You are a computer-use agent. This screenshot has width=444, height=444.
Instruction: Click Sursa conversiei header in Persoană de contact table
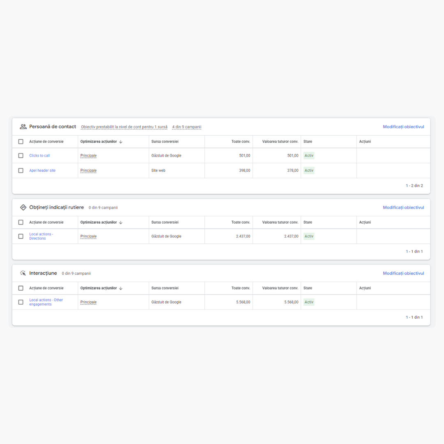[165, 142]
